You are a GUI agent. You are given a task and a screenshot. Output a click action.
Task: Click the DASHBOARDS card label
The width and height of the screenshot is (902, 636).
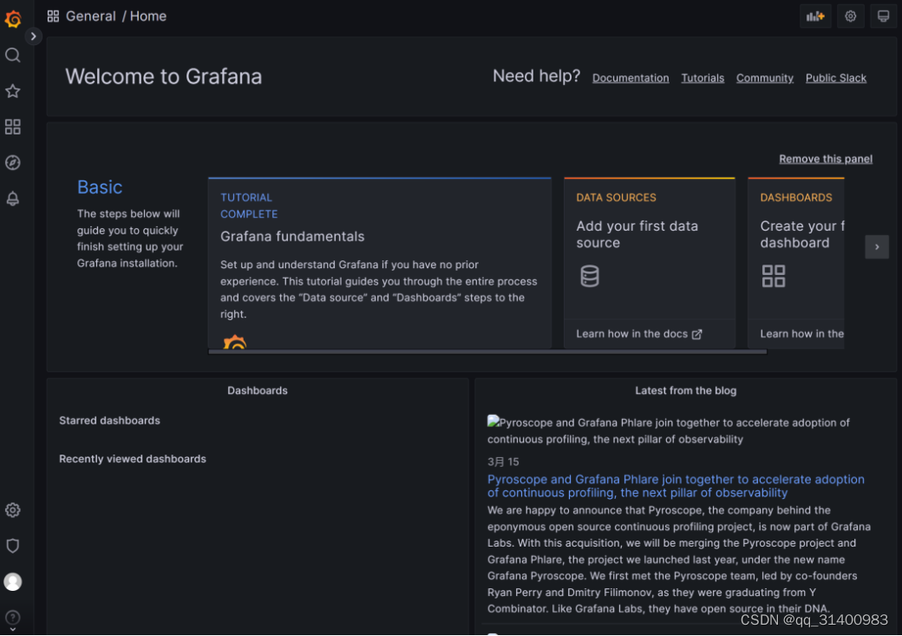[x=795, y=198]
